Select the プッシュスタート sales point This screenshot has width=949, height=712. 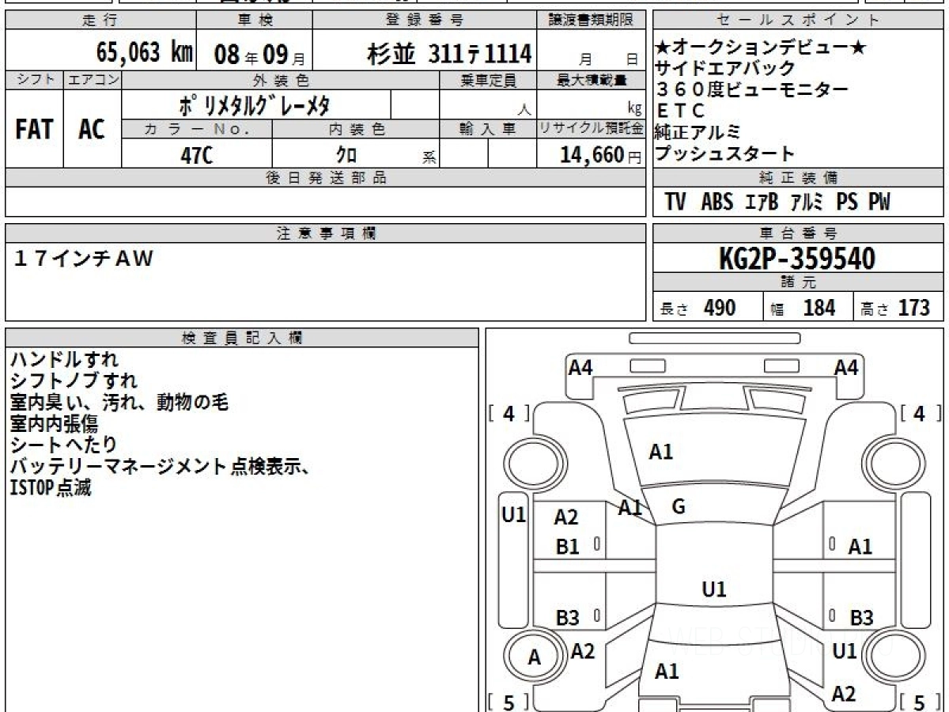[x=725, y=153]
